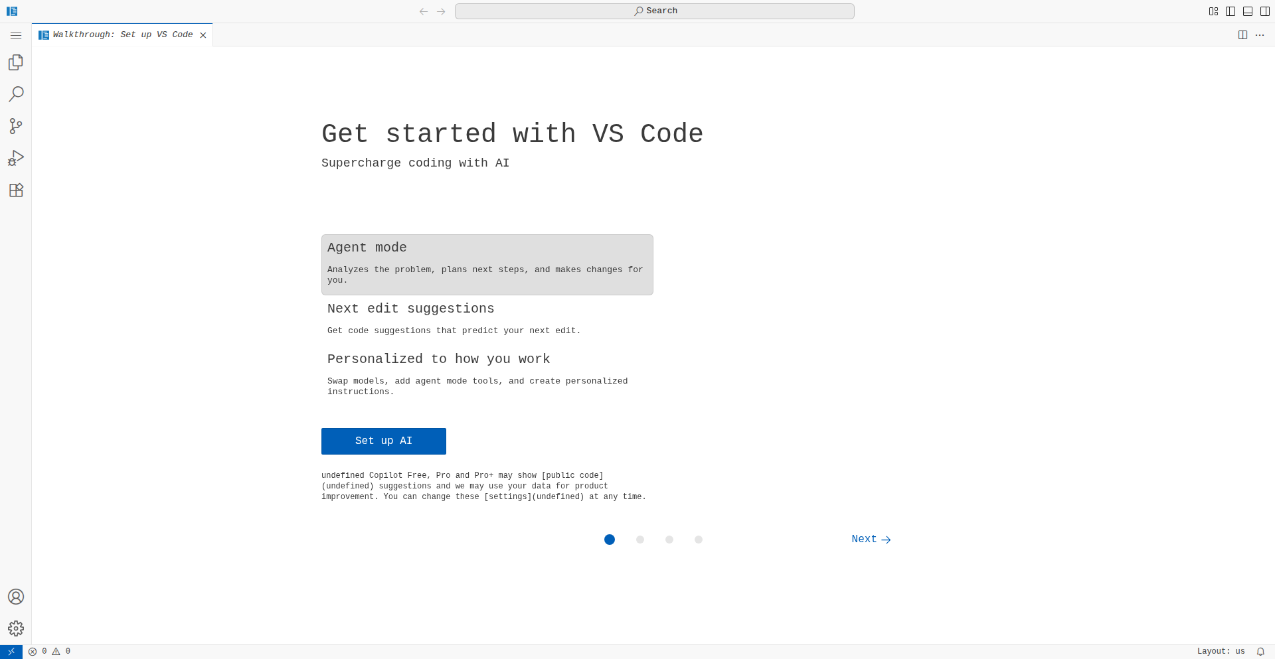Toggle the secondary side bar
Screen dimensions: 1275x659
click(1265, 11)
